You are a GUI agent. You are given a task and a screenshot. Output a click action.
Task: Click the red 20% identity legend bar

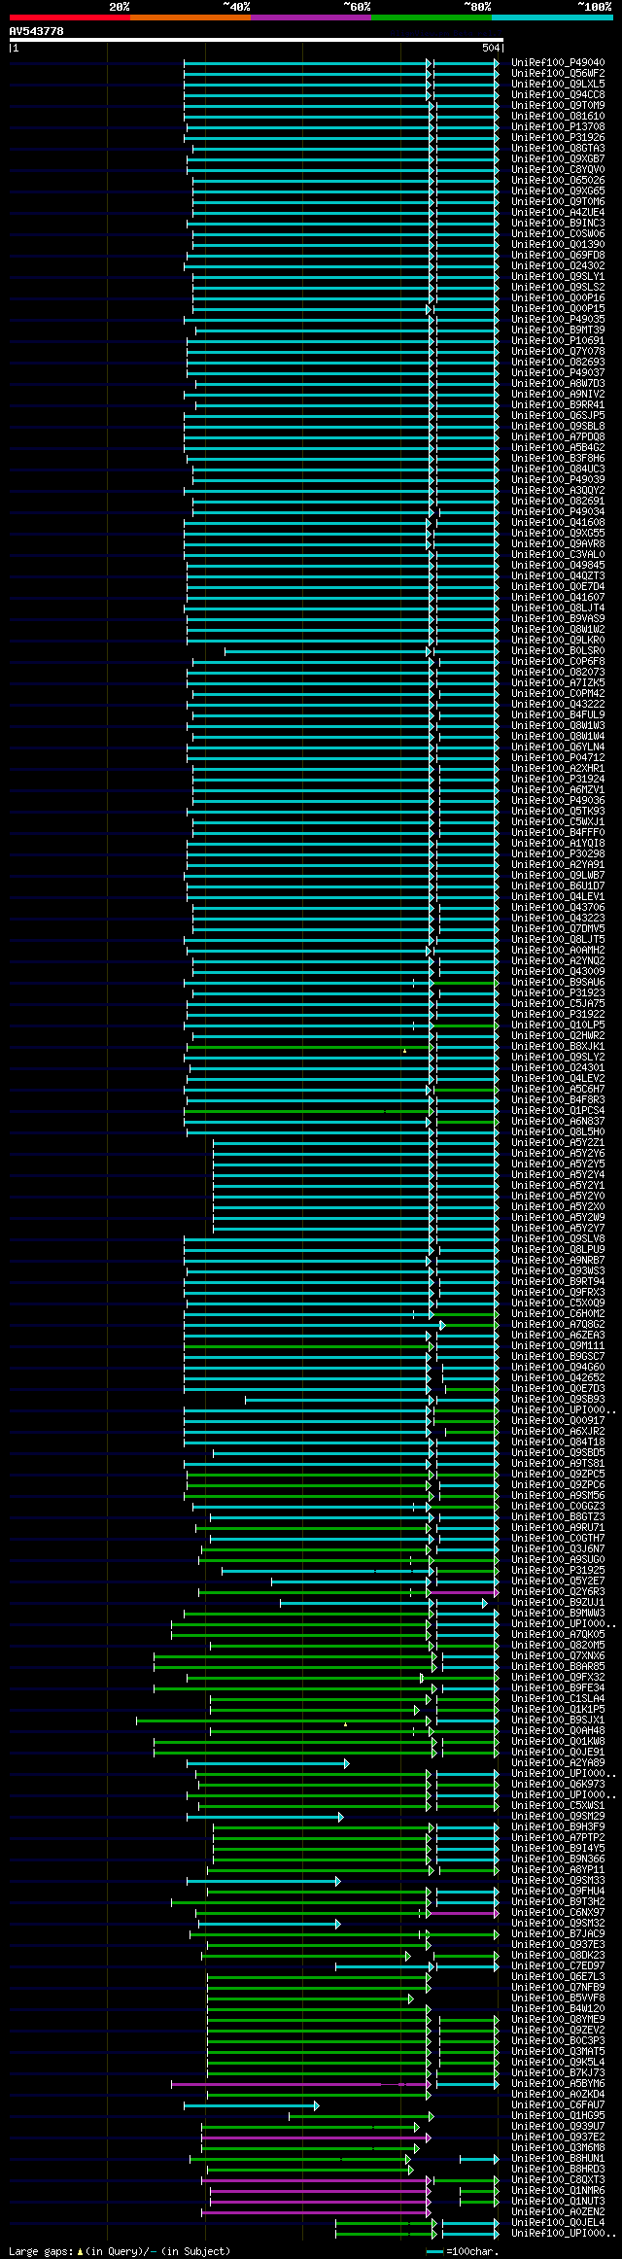tap(69, 17)
